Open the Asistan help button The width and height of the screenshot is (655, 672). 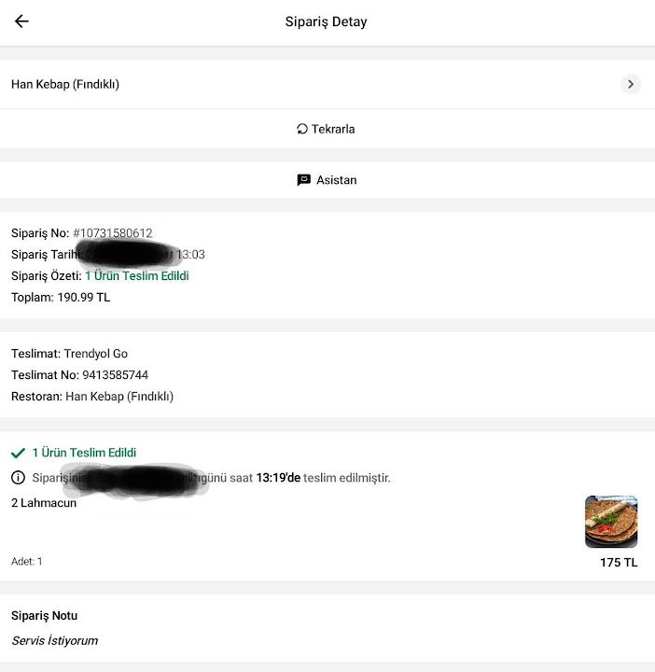tap(327, 180)
